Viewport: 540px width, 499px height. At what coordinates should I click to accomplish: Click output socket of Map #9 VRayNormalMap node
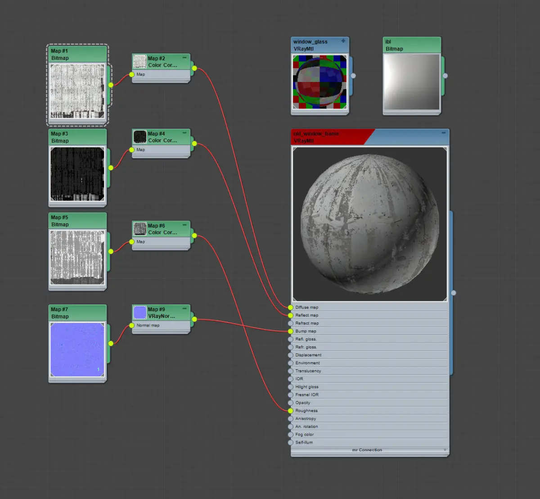(194, 319)
